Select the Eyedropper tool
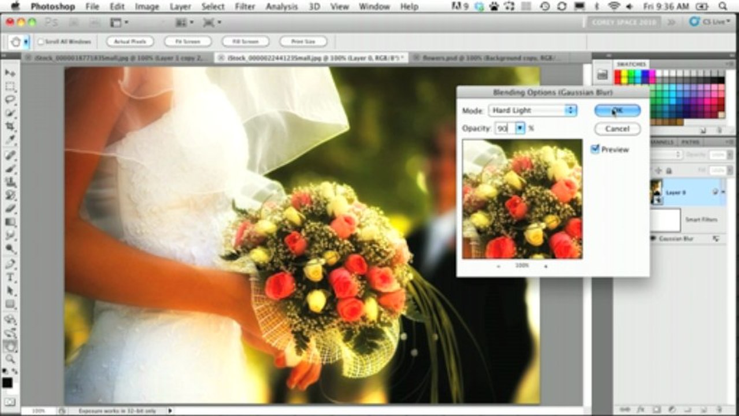 coord(10,140)
